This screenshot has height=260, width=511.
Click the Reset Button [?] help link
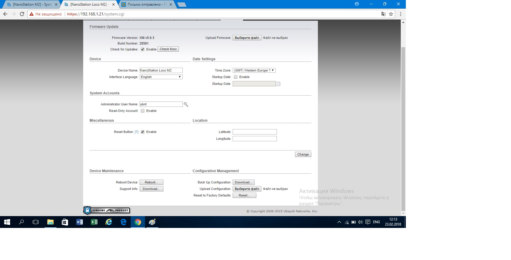(136, 132)
